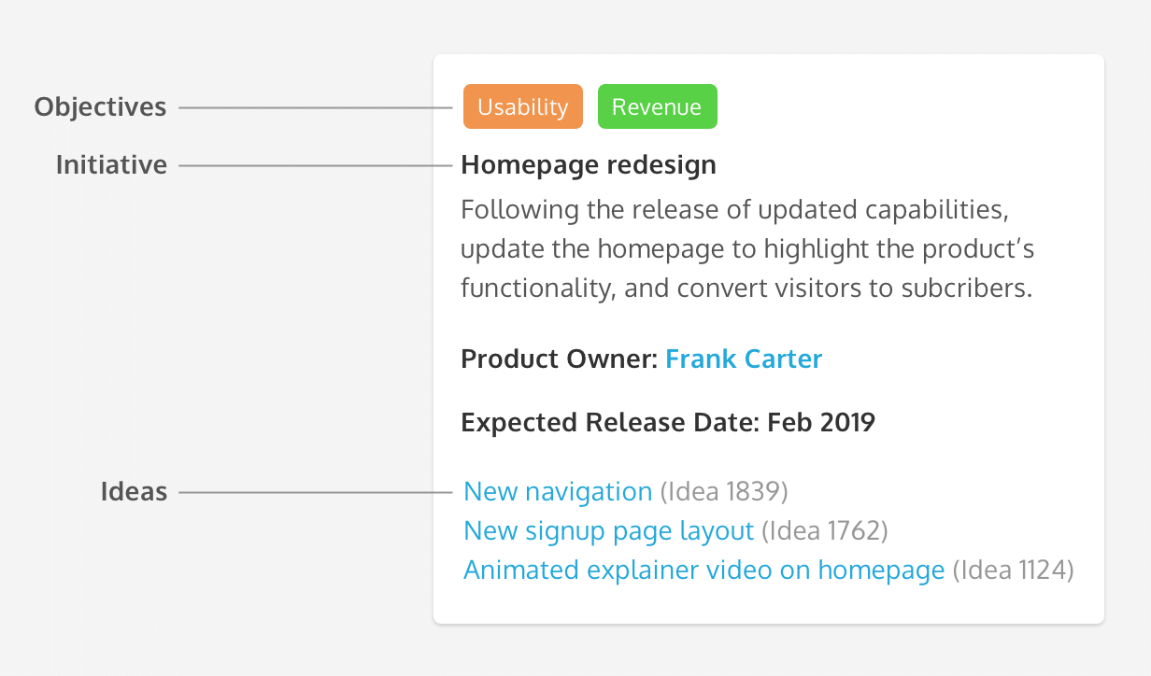Click the Ideas annotation label
Screen dimensions: 1151x676
point(134,491)
